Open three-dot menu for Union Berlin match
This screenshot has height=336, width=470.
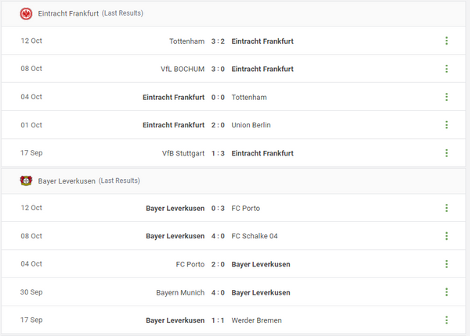[446, 125]
